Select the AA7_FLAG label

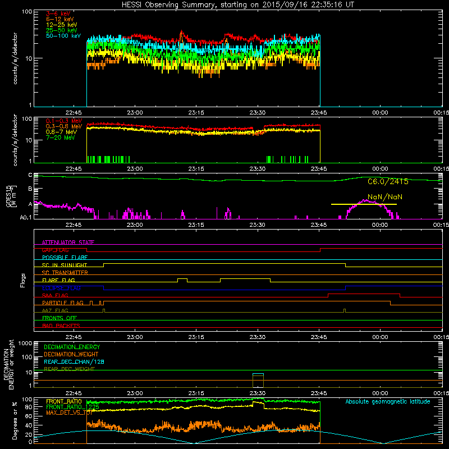(55, 310)
